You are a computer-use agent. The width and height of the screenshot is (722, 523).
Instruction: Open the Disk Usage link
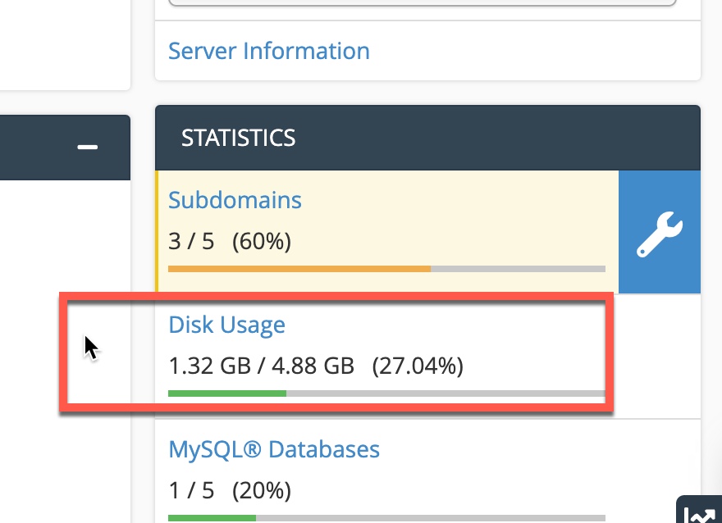(227, 325)
